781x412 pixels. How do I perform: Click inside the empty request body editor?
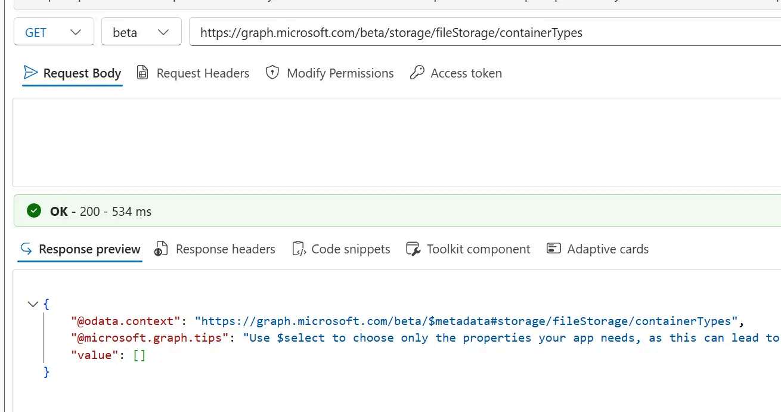[396, 143]
